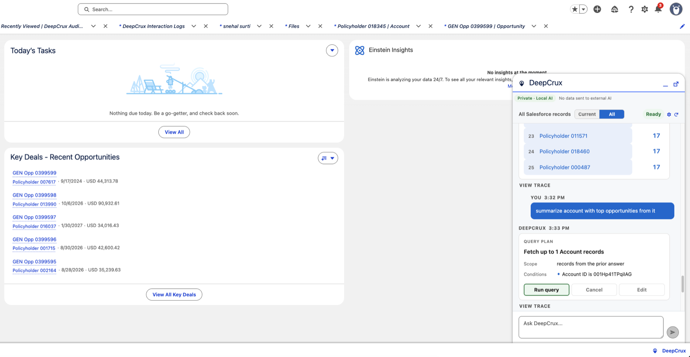
Task: Open the Today's Tasks filter dropdown
Action: click(332, 50)
